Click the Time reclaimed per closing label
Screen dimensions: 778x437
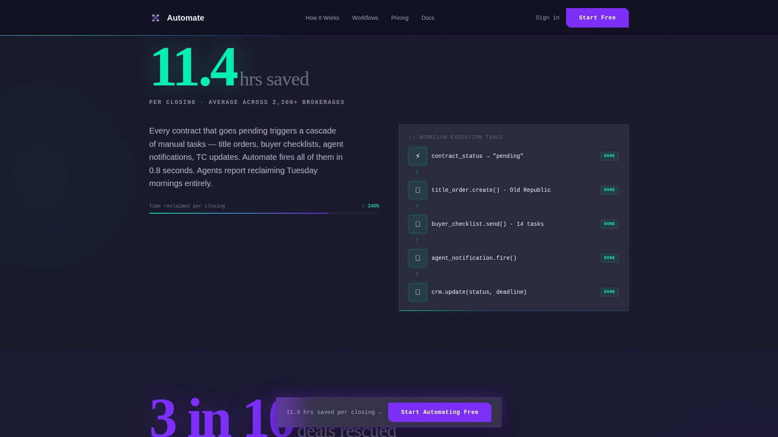click(x=187, y=206)
